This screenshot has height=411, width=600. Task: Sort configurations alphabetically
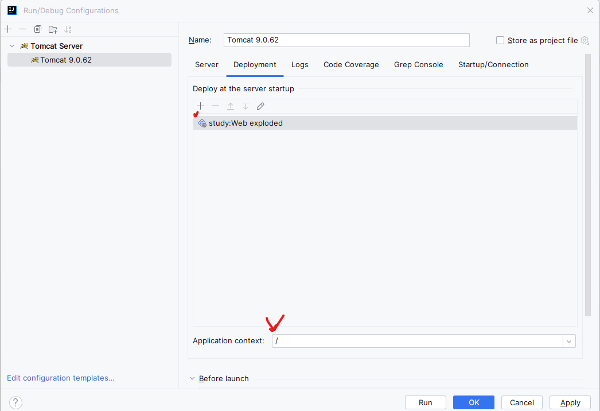click(x=68, y=29)
